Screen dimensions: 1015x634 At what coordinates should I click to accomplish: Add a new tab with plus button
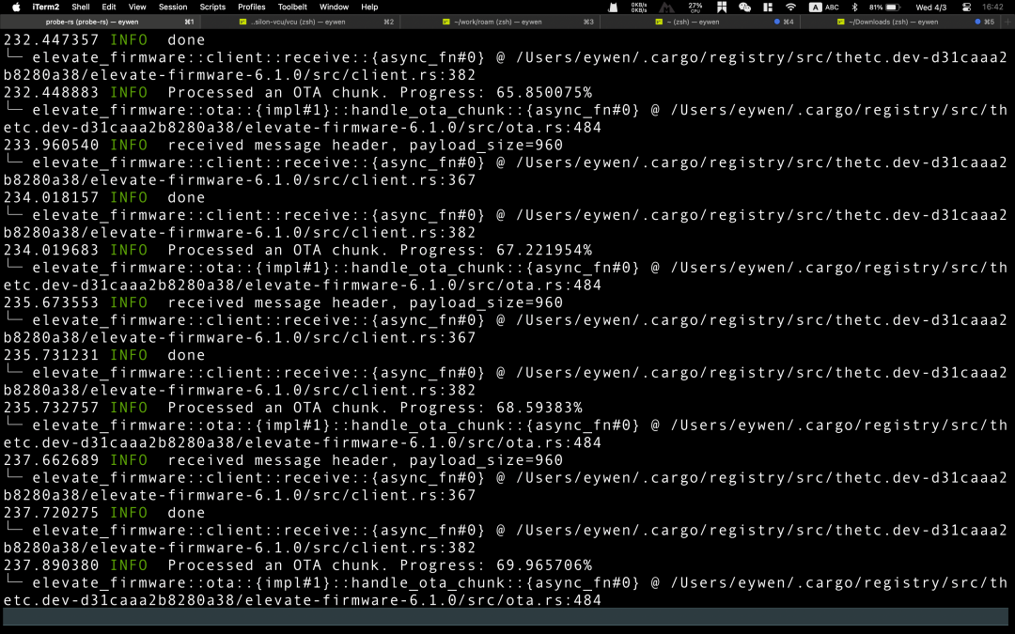(1007, 21)
